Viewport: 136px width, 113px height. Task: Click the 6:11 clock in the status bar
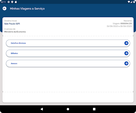point(3,2)
